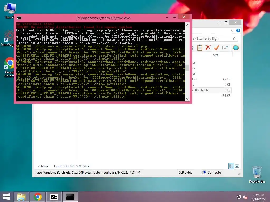The width and height of the screenshot is (270, 202).
Task: Maximize the cmd.exe window
Action: (x=175, y=17)
